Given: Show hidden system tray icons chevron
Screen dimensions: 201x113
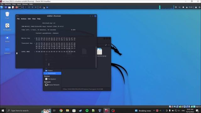Looking at the screenshot, I should (154, 110).
